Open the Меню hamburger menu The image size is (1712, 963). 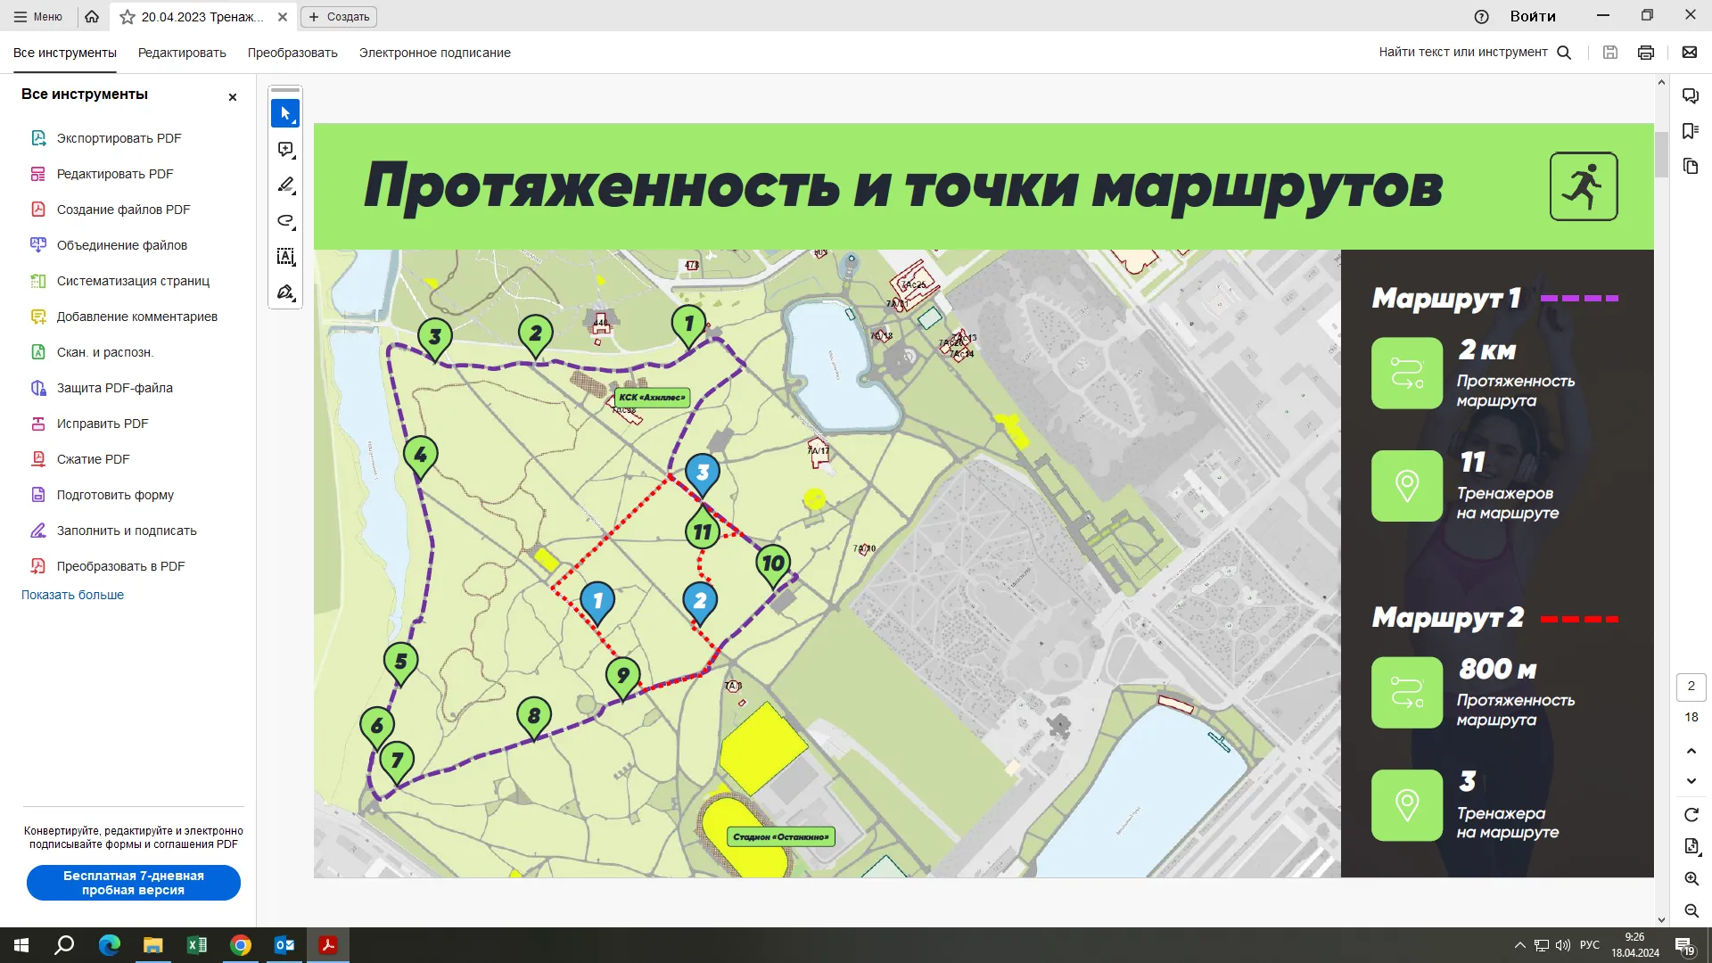37,17
